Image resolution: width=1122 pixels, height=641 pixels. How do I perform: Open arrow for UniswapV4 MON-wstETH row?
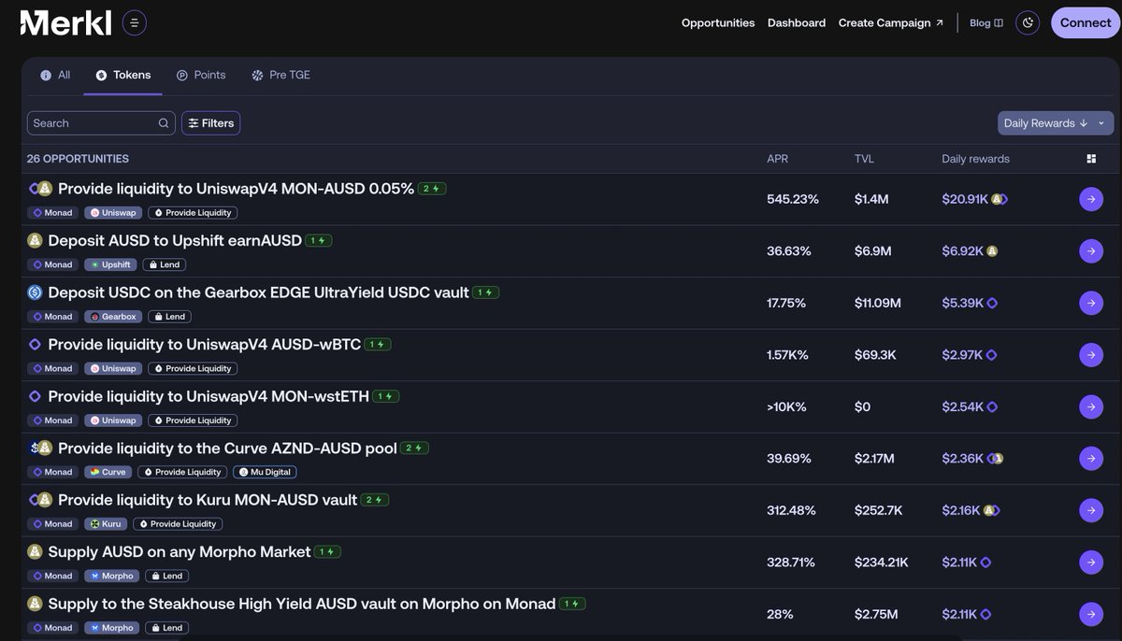pos(1091,406)
